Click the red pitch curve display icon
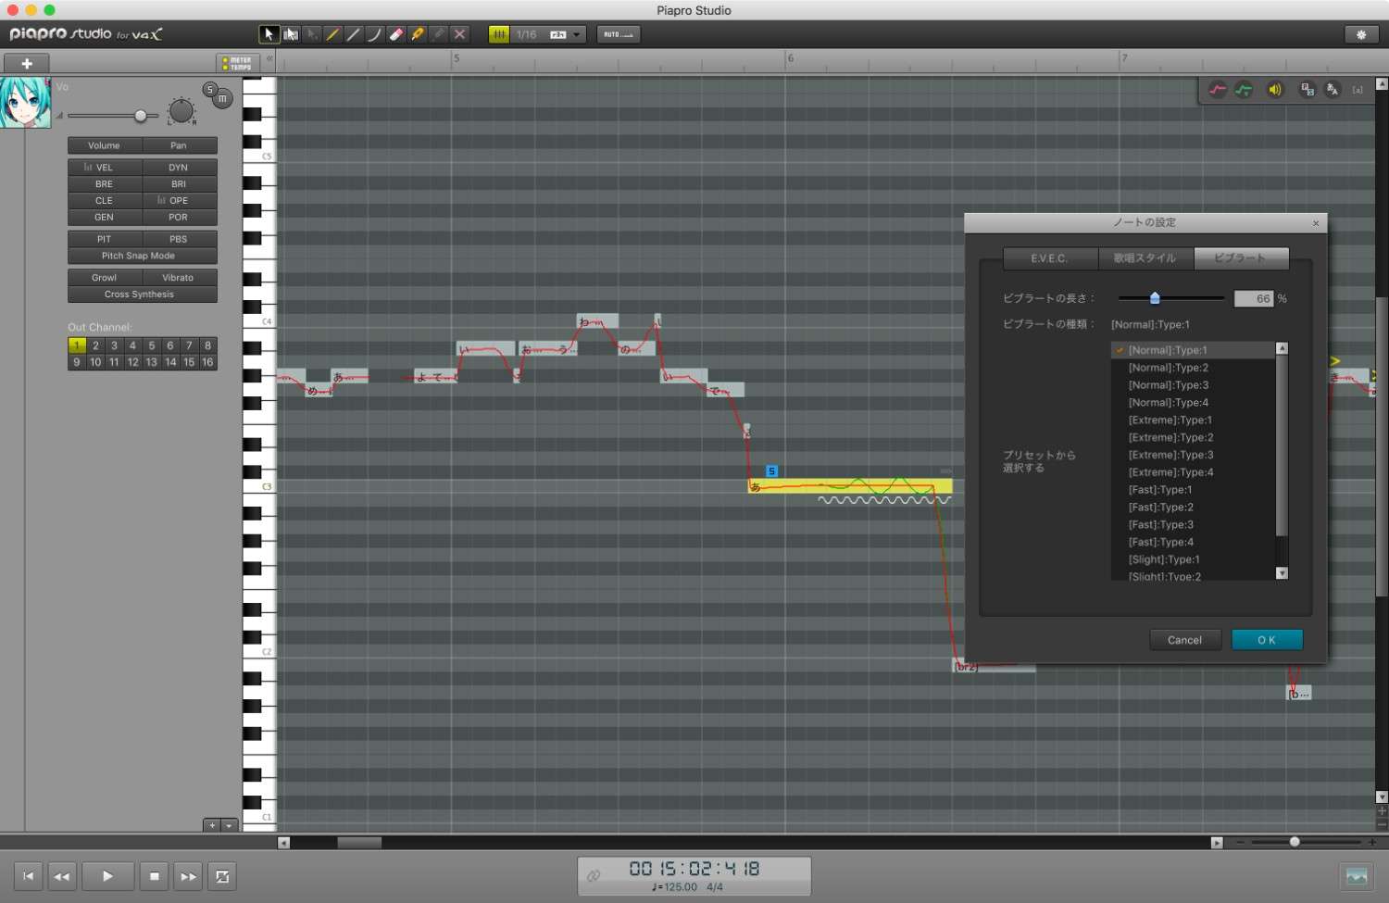Screen dimensions: 1389x903 pos(1218,90)
